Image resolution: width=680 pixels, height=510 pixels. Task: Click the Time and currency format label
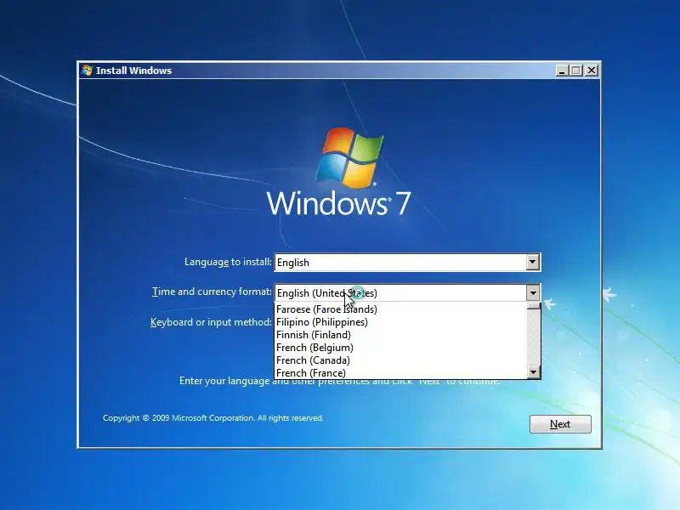coord(212,292)
